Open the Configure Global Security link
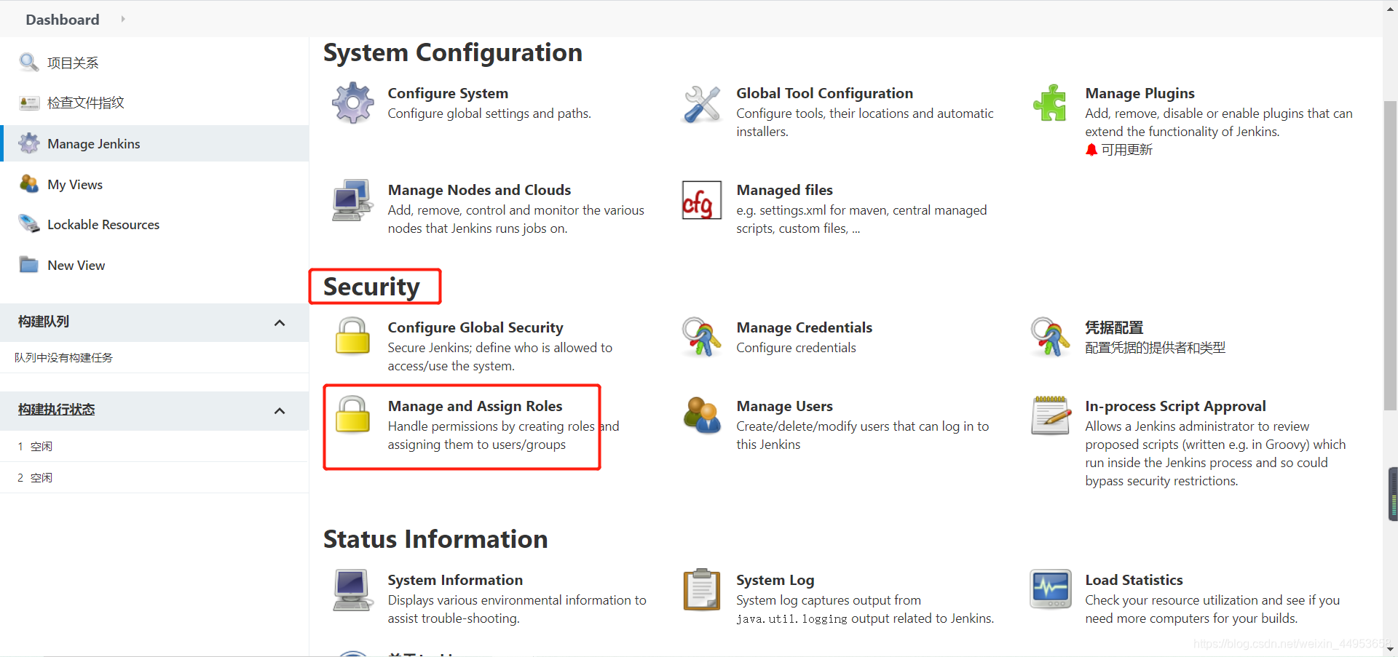The image size is (1398, 657). point(475,327)
